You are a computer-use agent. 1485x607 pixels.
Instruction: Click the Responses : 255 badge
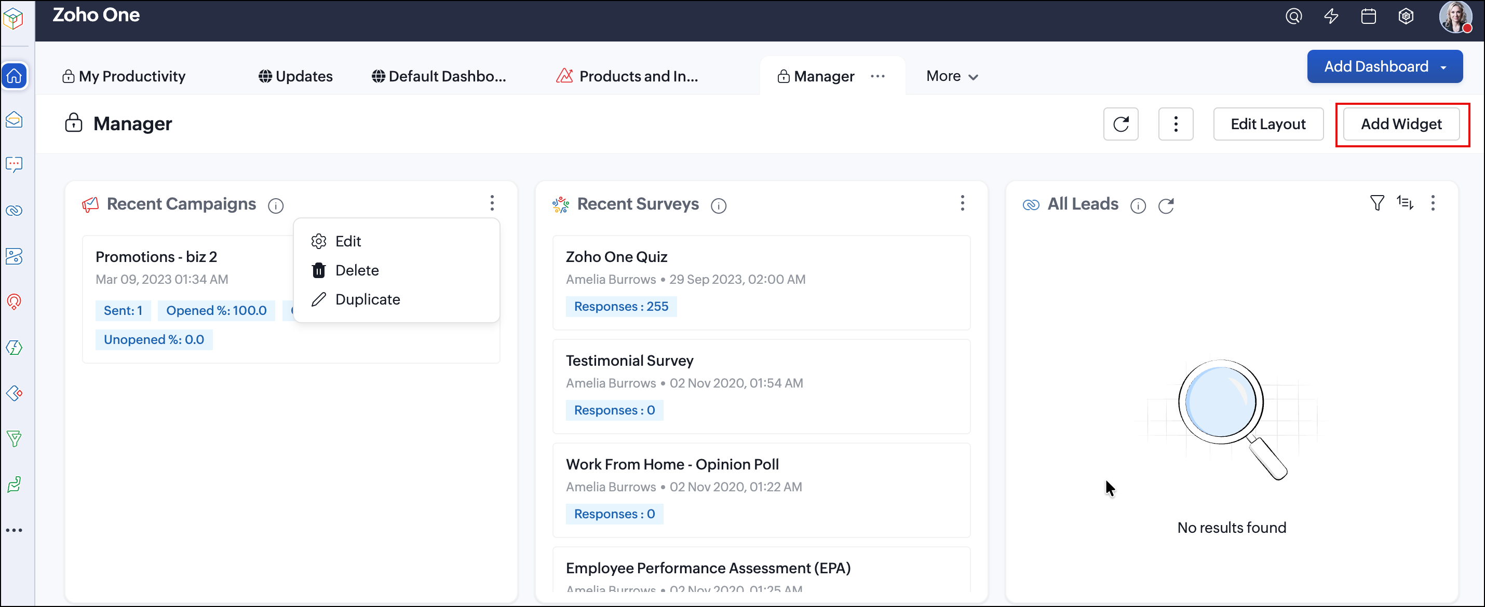[621, 307]
